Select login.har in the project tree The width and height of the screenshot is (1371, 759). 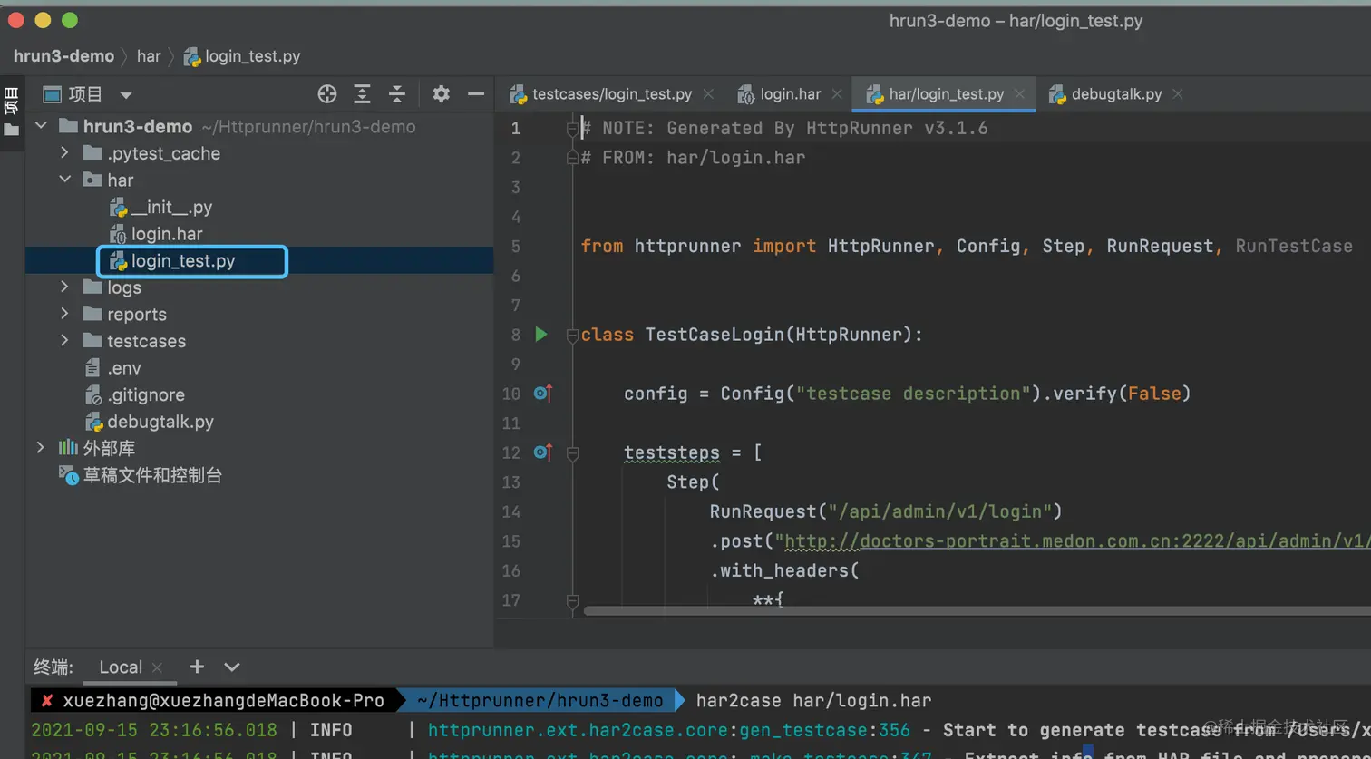click(156, 234)
